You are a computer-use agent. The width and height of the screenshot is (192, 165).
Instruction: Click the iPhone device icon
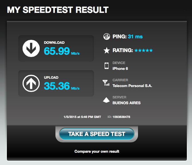click(x=106, y=66)
